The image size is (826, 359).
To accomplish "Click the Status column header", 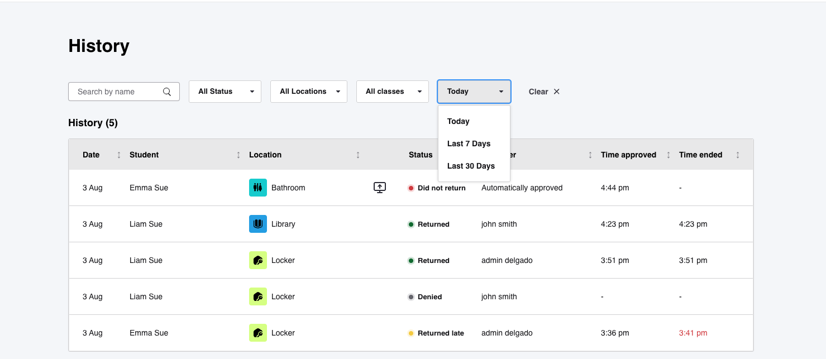I will point(421,155).
